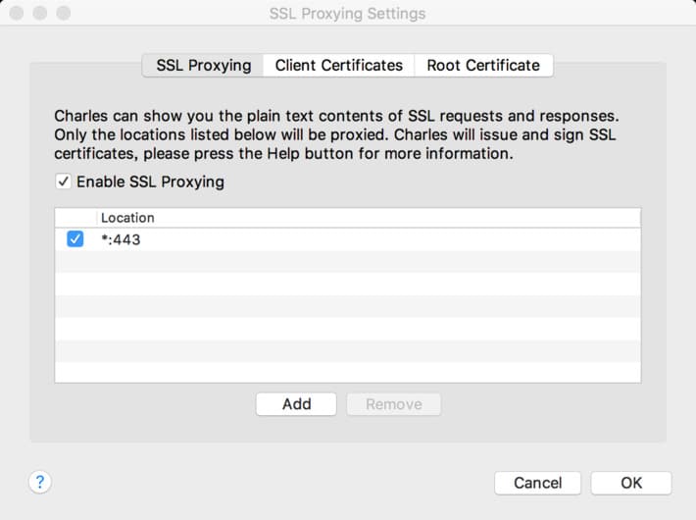Screen dimensions: 696x520
Task: Close the SSL Proxying Settings window
Action: (17, 14)
